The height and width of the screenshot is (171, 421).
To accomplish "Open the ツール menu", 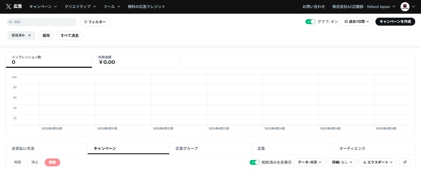I will [x=112, y=7].
